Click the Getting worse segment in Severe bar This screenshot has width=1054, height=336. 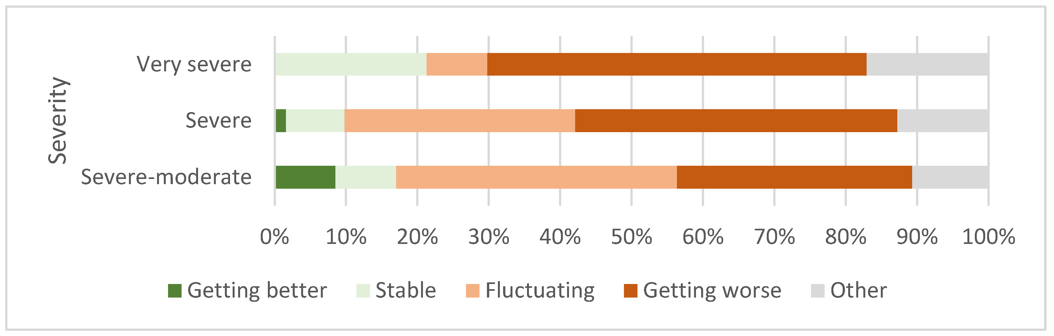[736, 121]
